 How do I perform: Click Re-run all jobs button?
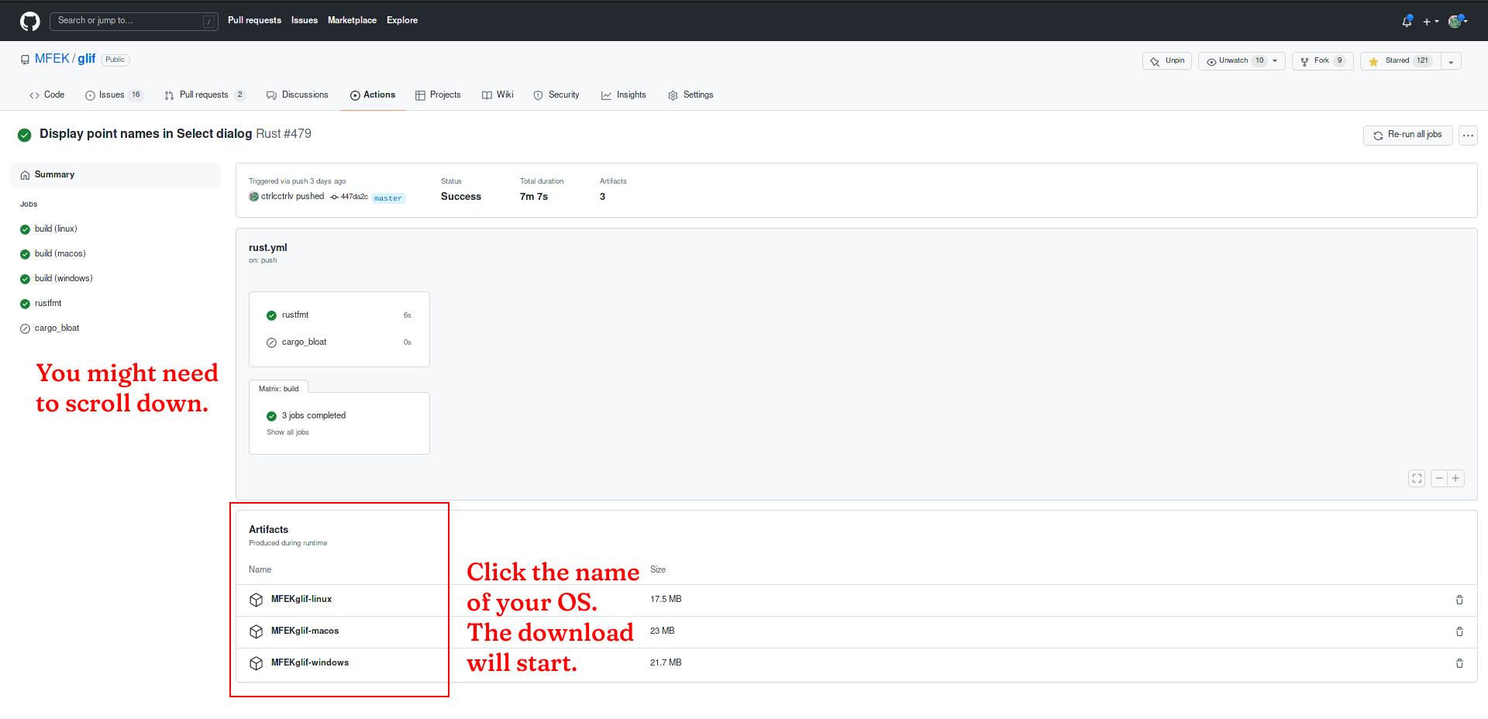pyautogui.click(x=1407, y=135)
